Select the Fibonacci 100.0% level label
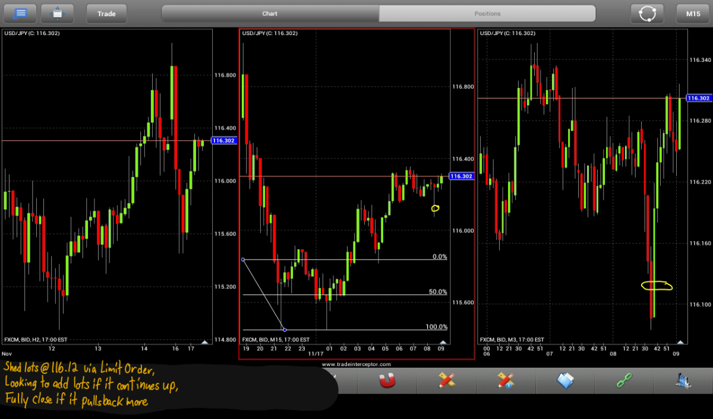This screenshot has height=419, width=713. [x=436, y=327]
